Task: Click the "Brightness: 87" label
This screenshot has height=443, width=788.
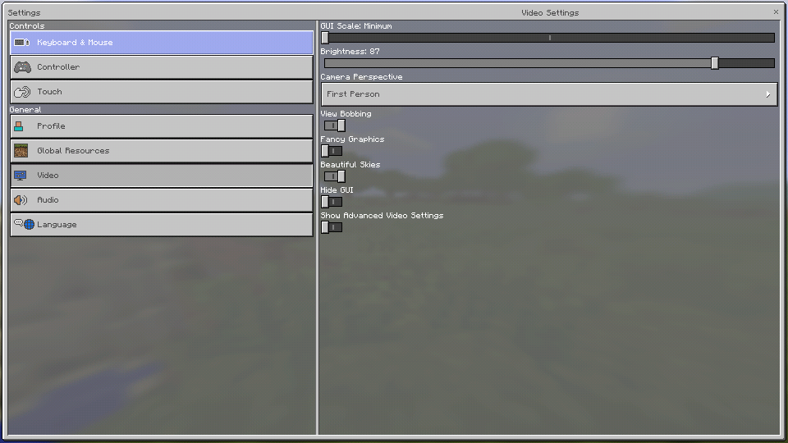Action: [x=350, y=51]
